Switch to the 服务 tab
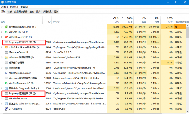189x114 pixels. 56,12
